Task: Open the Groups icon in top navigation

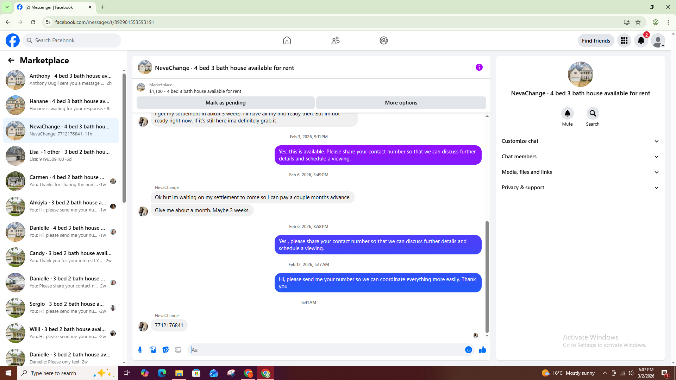Action: click(384, 40)
